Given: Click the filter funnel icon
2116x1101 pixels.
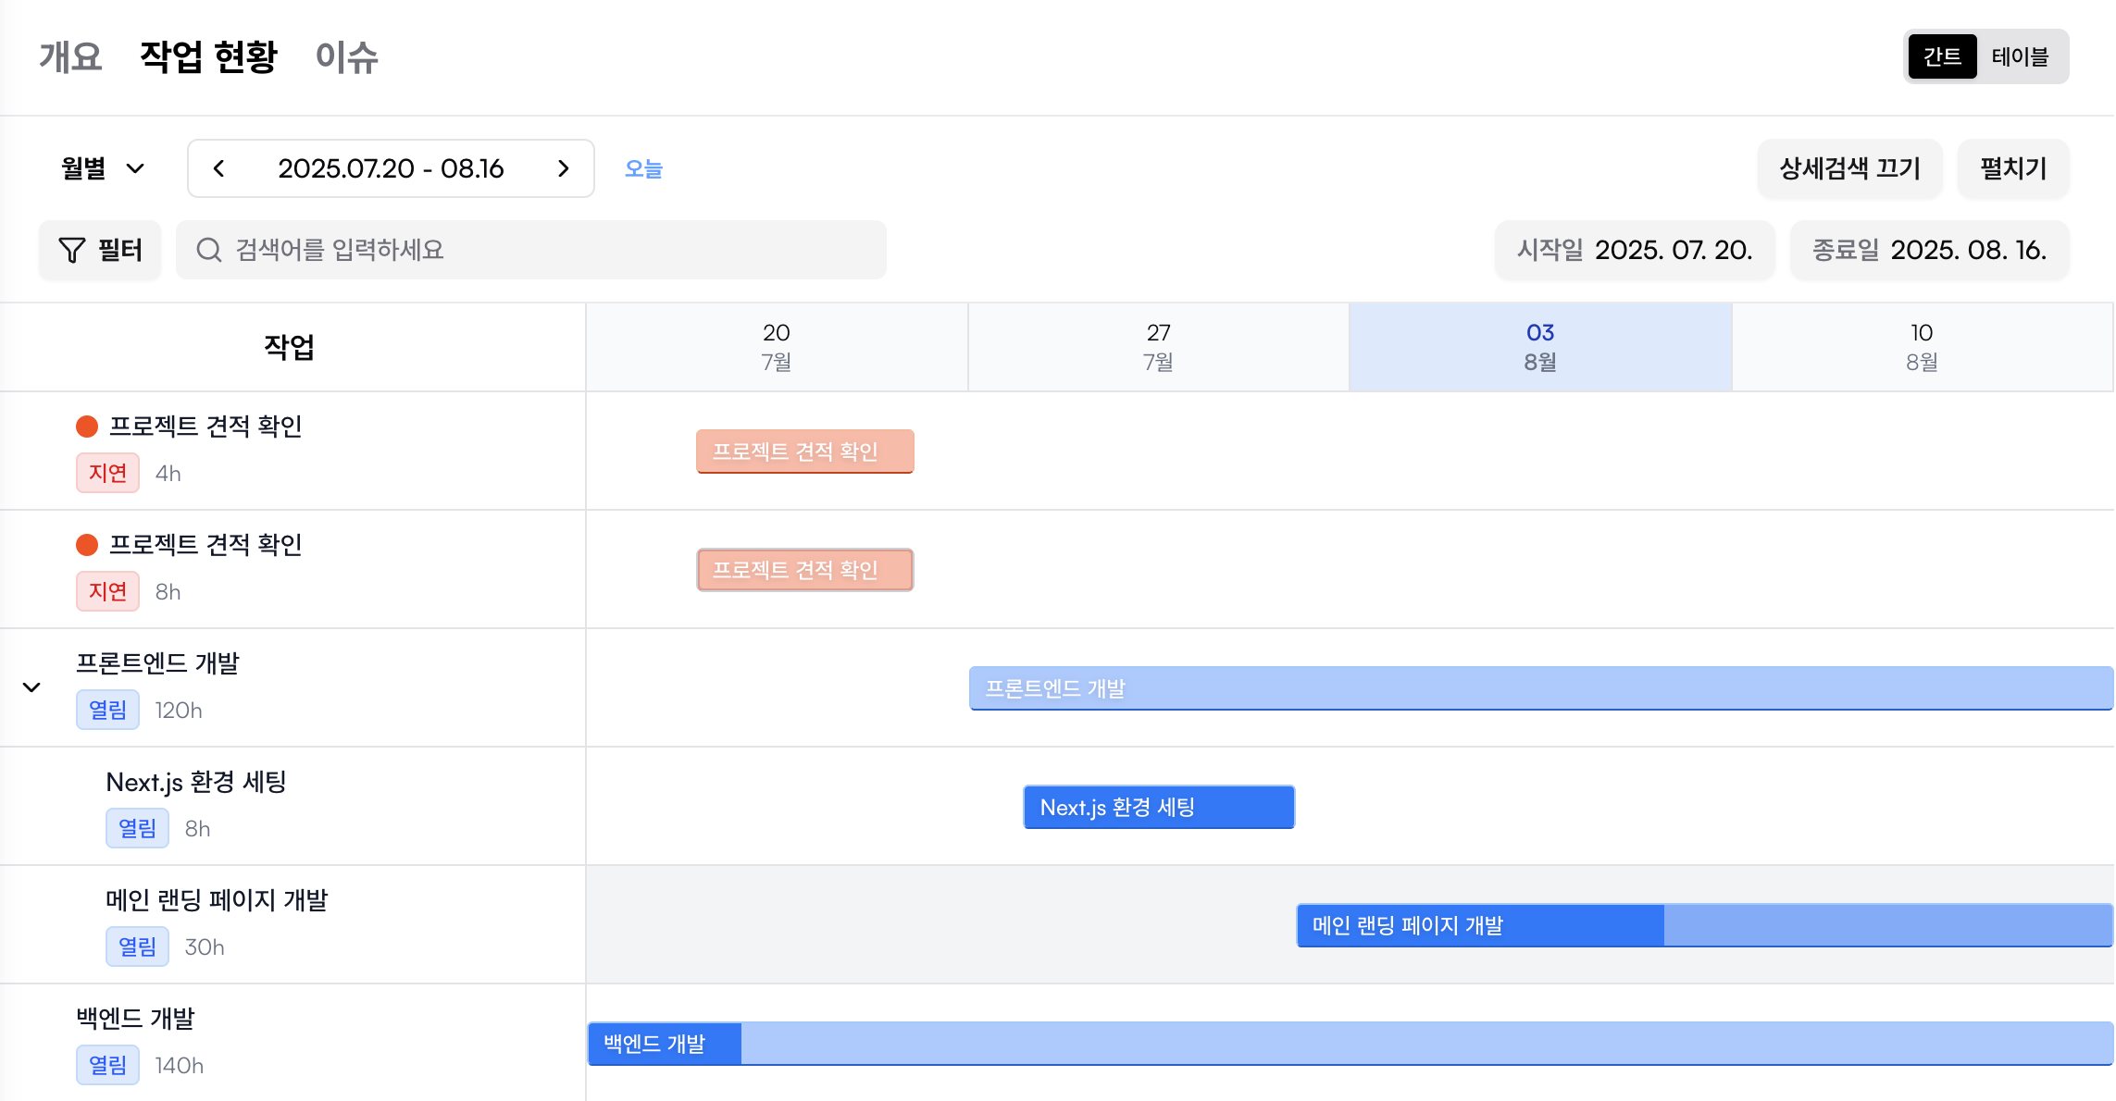Looking at the screenshot, I should pos(71,250).
